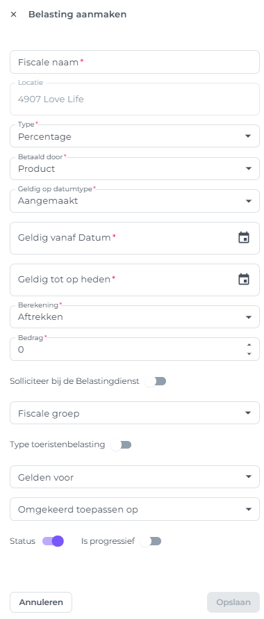Turn off the Status toggle

pyautogui.click(x=53, y=541)
